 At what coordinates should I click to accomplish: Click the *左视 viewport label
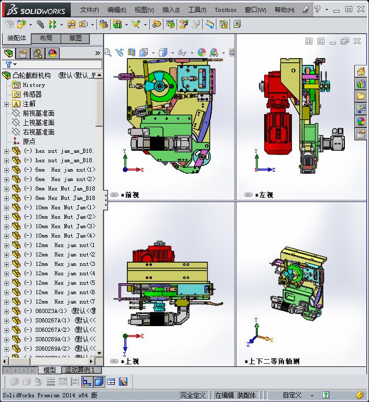pyautogui.click(x=264, y=195)
